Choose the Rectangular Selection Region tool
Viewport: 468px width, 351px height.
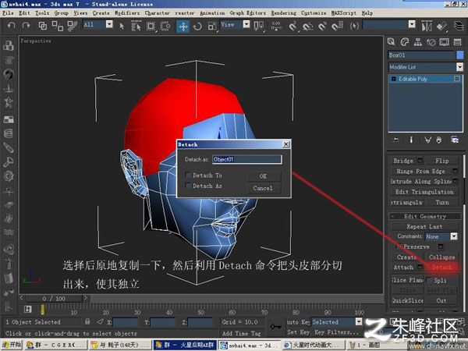pyautogui.click(x=151, y=26)
